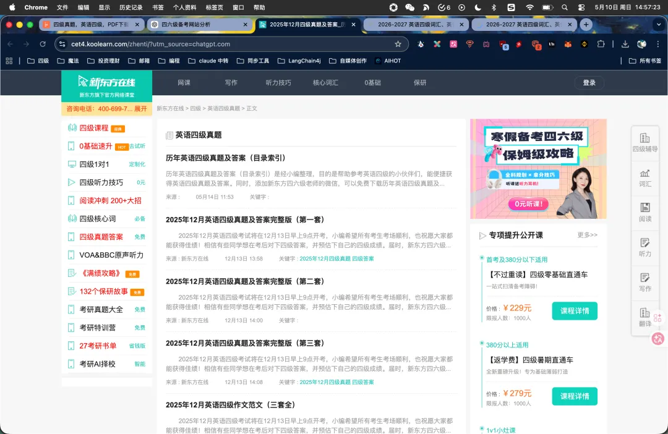This screenshot has height=434, width=668.
Task: Open the 投资理财 bookmark folder
Action: coord(103,61)
